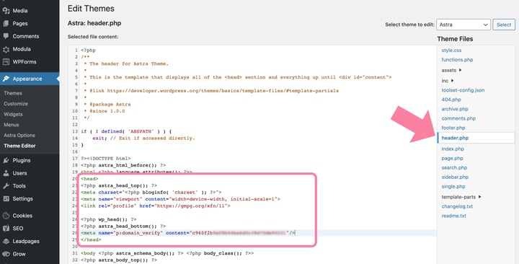Screen dimensions: 519x264
Task: Click the Media menu icon
Action: pos(6,11)
